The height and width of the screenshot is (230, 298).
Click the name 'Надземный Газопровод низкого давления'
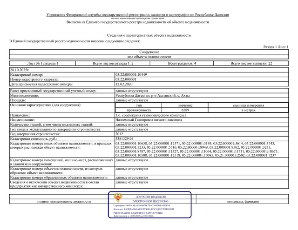pyautogui.click(x=149, y=120)
